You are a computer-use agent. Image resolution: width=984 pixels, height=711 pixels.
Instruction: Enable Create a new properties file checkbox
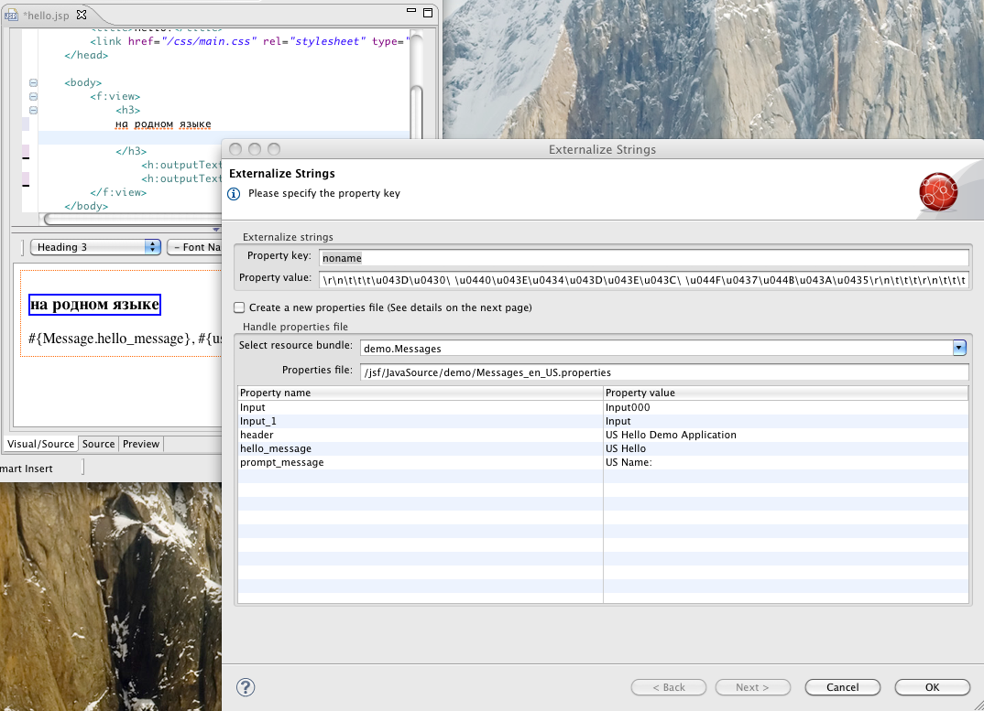(x=239, y=307)
